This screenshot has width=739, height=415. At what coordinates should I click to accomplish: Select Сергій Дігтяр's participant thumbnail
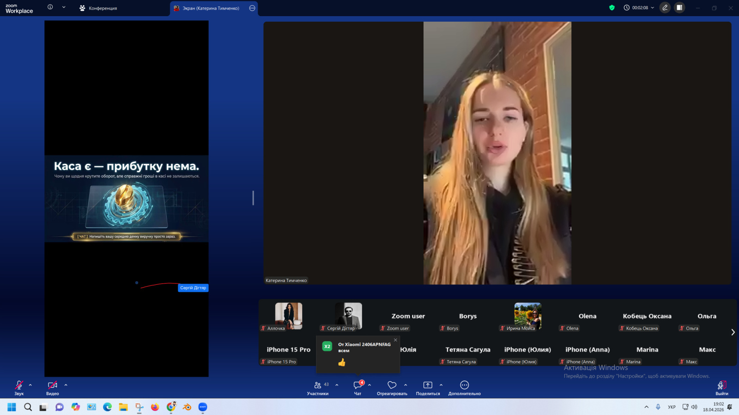348,316
